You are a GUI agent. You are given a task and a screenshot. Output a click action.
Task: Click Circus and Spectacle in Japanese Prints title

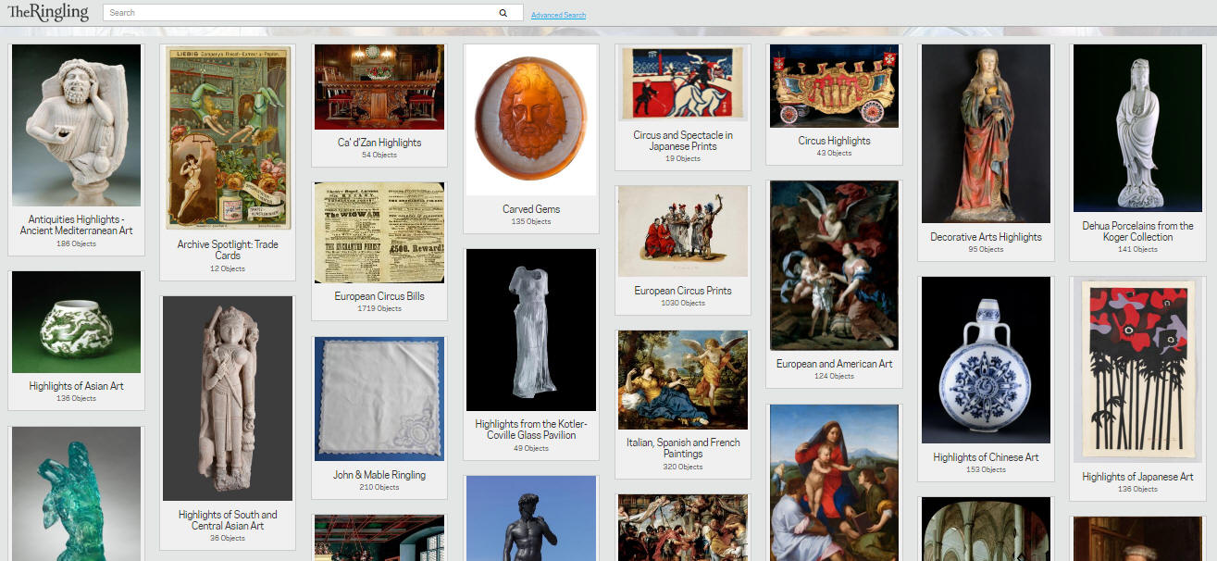(683, 141)
